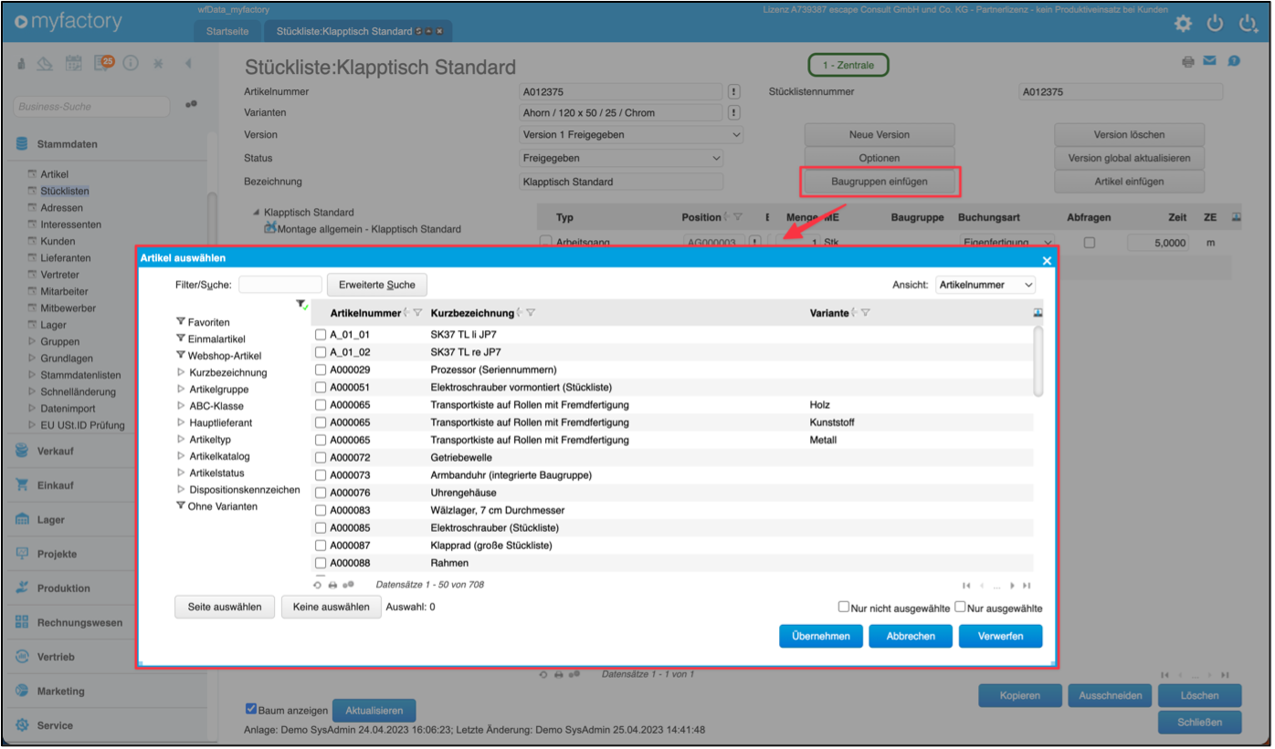Image resolution: width=1275 pixels, height=749 pixels.
Task: Click the Einkauf shopping cart icon
Action: (x=22, y=485)
